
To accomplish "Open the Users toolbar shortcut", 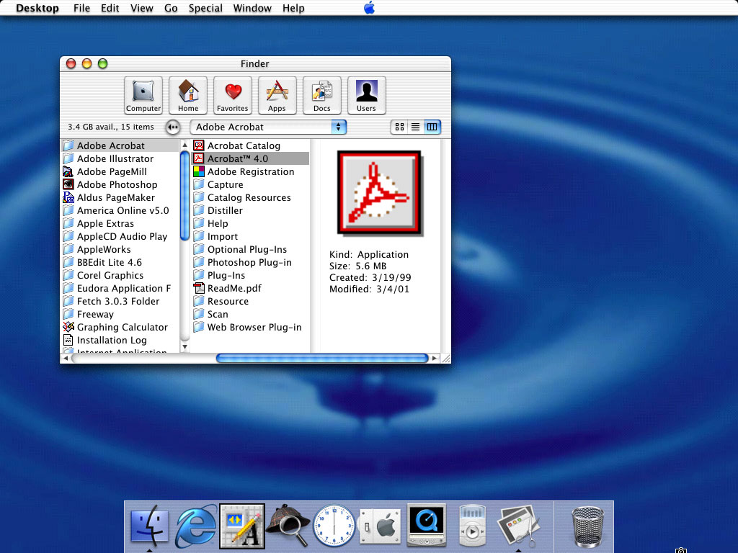I will (367, 96).
